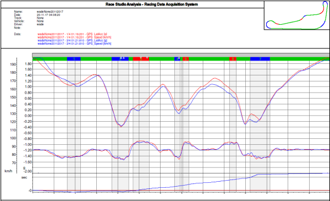This screenshot has height=201, width=330.
Task: Click the 70 speed axis value
Action: pyautogui.click(x=14, y=162)
